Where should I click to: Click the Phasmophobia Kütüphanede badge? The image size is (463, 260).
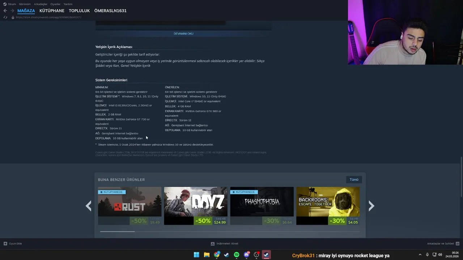click(244, 192)
